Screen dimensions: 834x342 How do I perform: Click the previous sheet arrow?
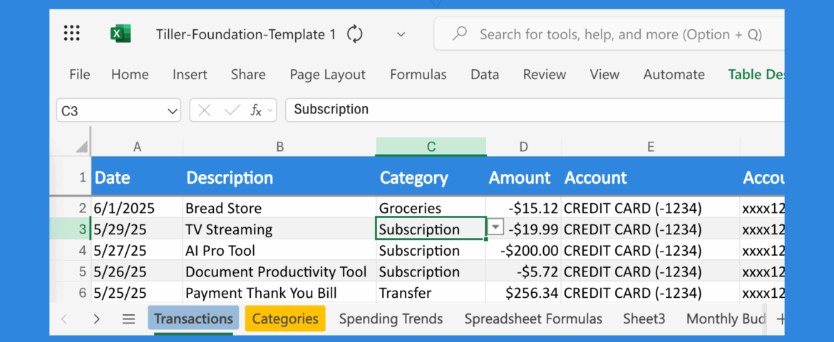64,318
